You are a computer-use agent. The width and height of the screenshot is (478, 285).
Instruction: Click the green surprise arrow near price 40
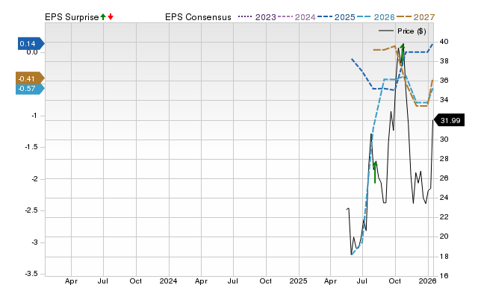[x=403, y=54]
